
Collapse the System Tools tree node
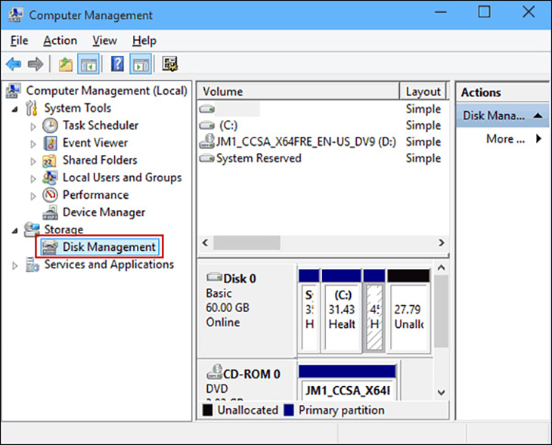tap(14, 109)
